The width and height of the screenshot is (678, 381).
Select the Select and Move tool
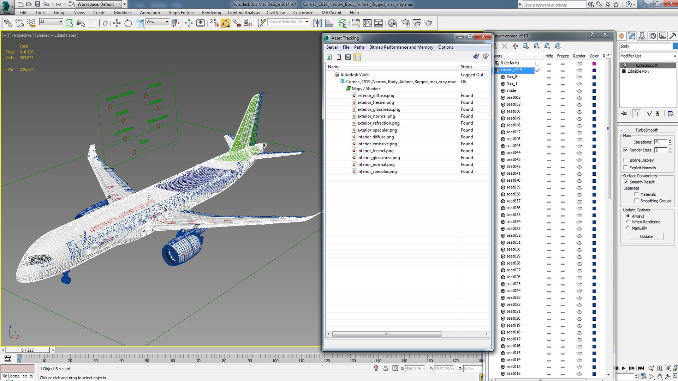click(117, 23)
